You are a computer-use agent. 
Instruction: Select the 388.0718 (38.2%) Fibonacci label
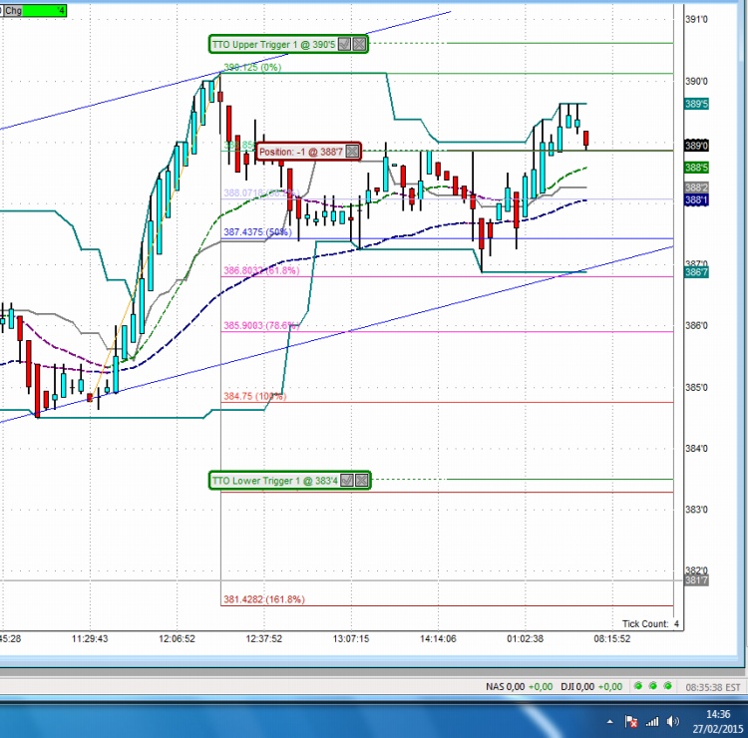[261, 192]
